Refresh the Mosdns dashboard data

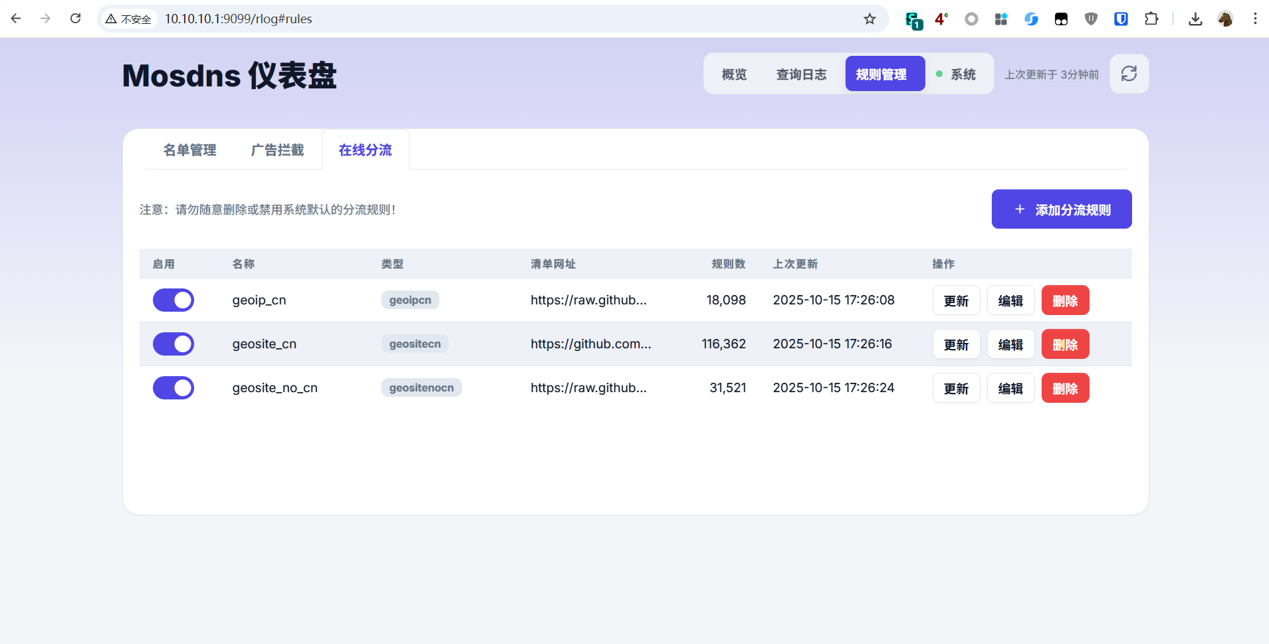point(1129,74)
